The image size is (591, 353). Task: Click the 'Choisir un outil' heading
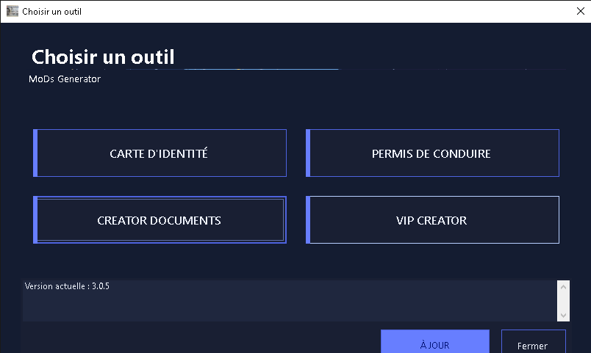[103, 57]
